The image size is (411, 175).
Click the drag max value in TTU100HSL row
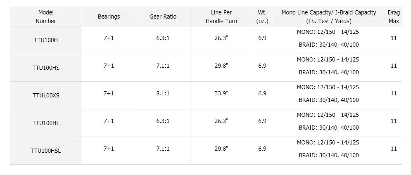pyautogui.click(x=394, y=149)
